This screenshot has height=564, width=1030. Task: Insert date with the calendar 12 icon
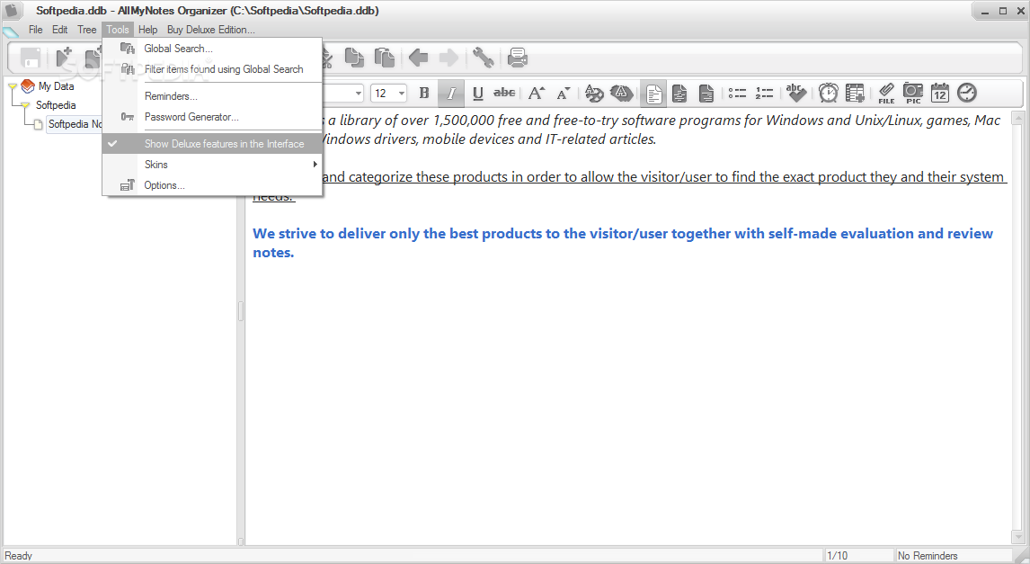[x=940, y=94]
